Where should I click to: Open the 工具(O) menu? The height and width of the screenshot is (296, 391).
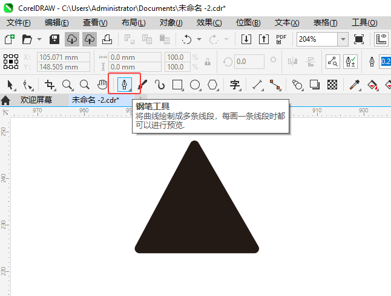(x=364, y=23)
